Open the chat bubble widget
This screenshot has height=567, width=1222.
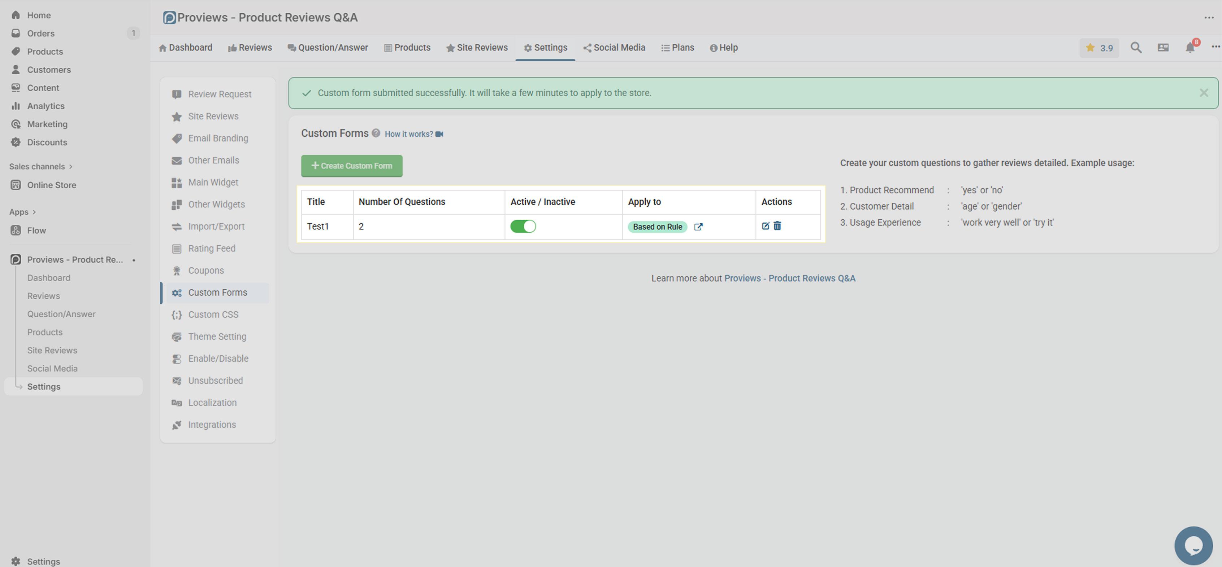click(x=1193, y=546)
